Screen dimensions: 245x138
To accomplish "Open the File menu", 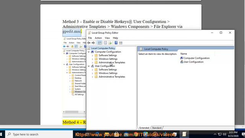I will (x=90, y=38).
